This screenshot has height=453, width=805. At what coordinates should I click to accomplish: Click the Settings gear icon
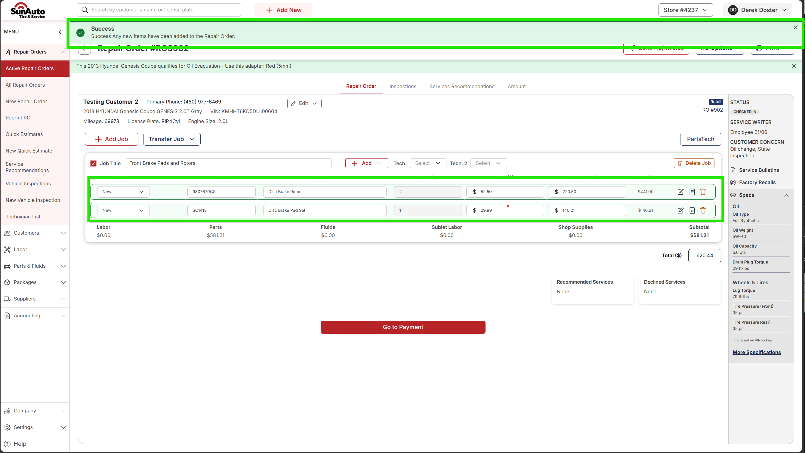[7, 427]
